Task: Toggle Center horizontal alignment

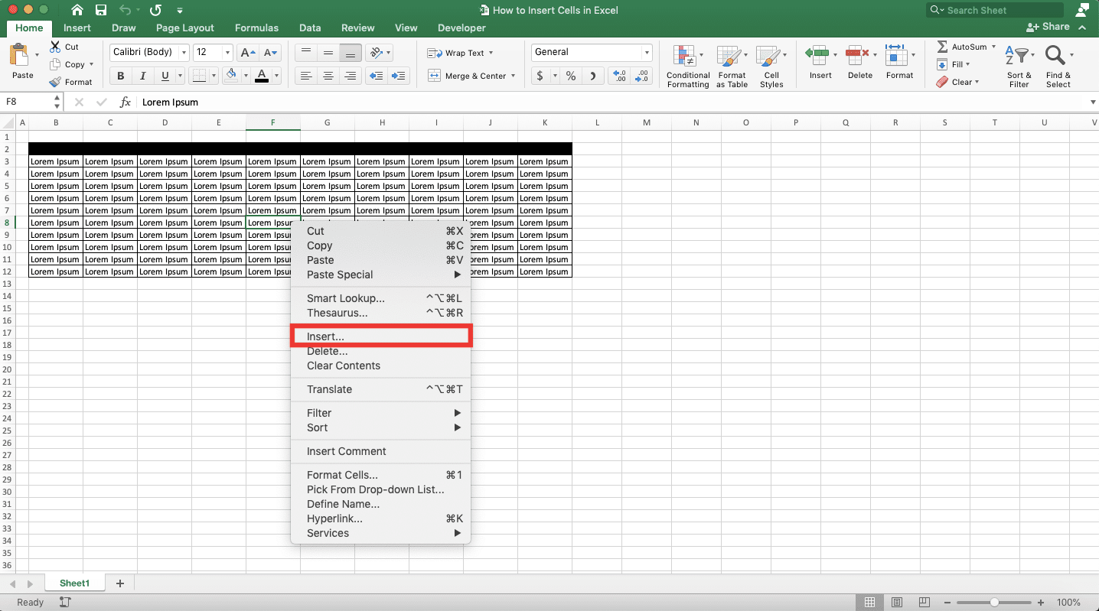Action: tap(328, 76)
